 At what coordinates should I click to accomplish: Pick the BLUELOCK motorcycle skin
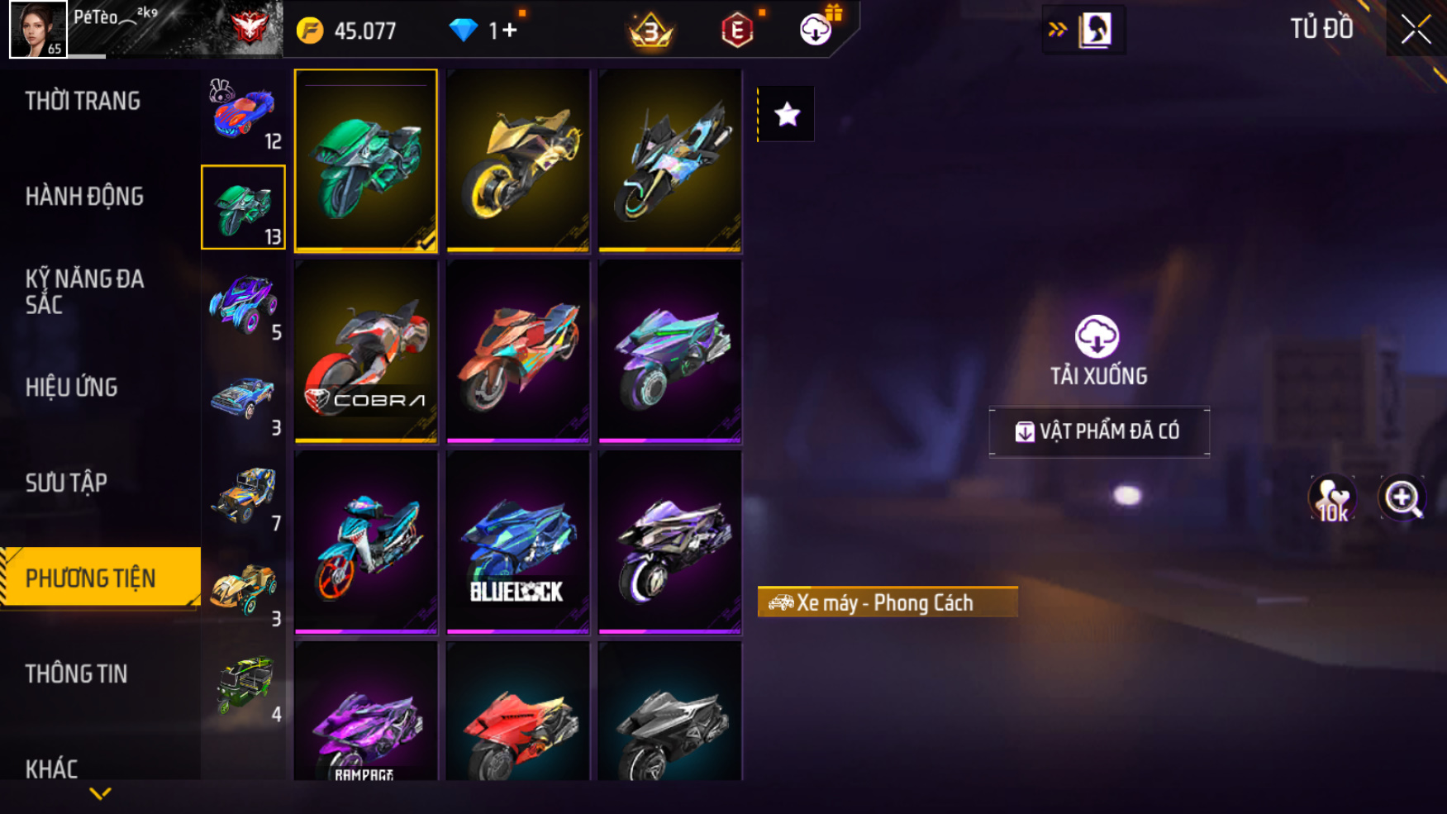click(x=518, y=543)
